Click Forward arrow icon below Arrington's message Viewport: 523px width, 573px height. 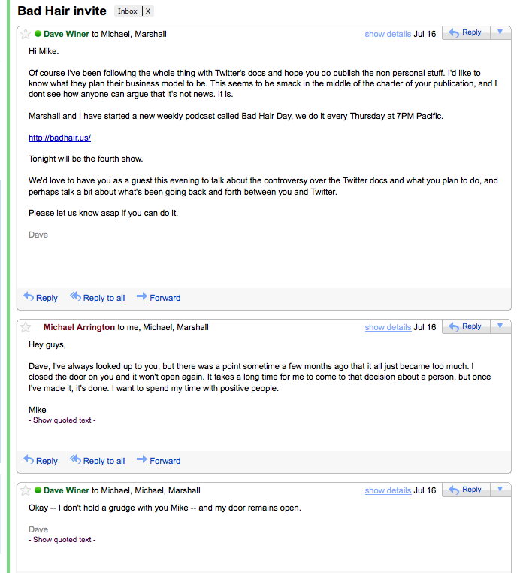point(141,460)
